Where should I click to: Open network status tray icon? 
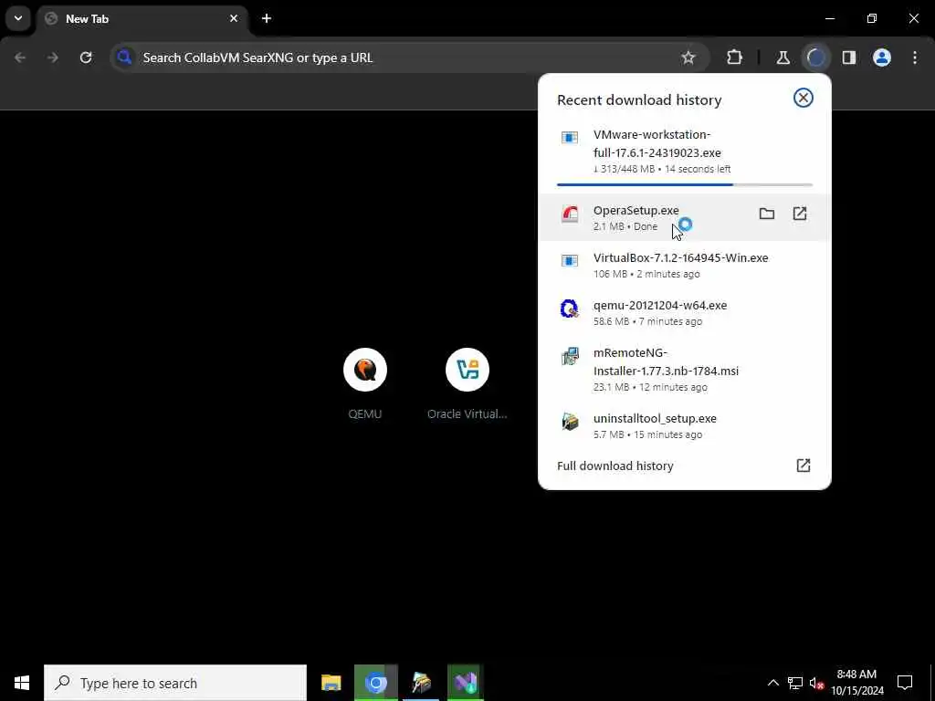[795, 683]
